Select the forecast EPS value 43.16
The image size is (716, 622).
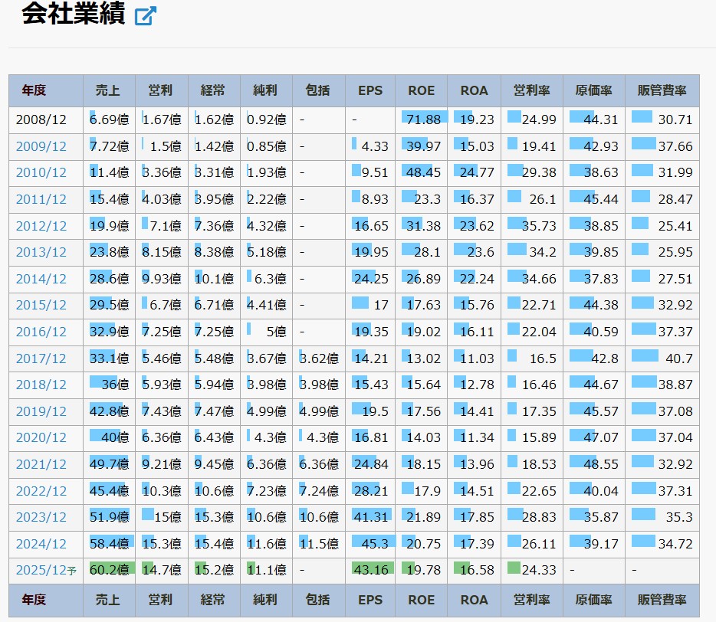coord(371,570)
